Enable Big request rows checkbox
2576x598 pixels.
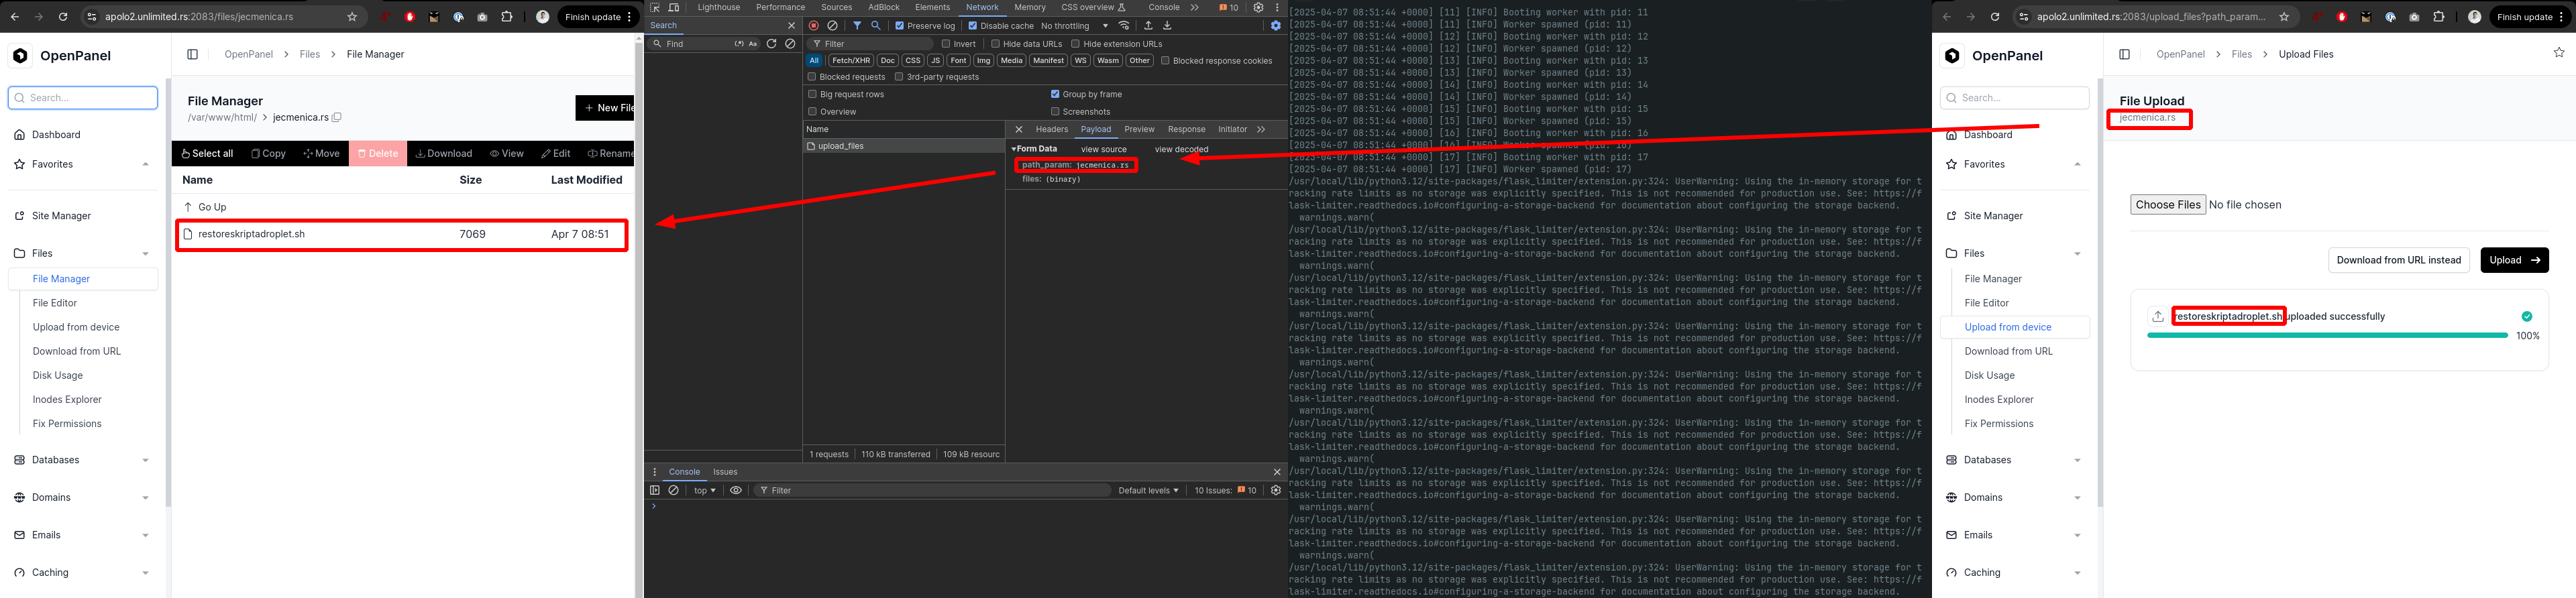click(x=812, y=94)
